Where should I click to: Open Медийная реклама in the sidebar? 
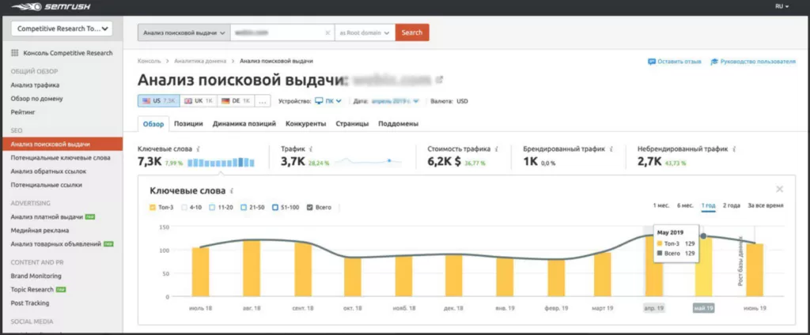[40, 230]
